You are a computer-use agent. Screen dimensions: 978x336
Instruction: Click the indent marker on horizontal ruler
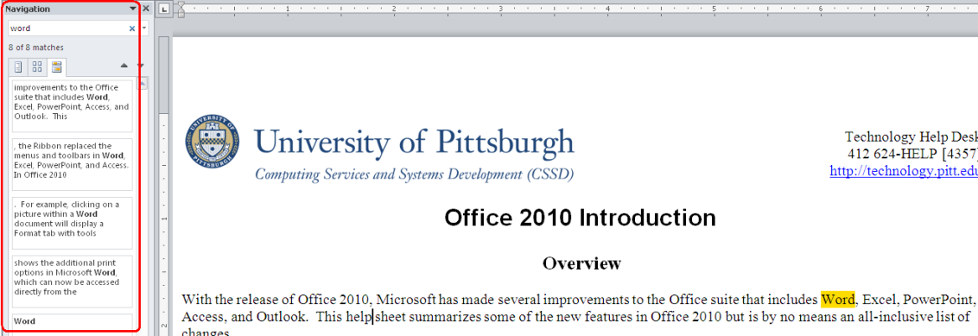[x=181, y=8]
